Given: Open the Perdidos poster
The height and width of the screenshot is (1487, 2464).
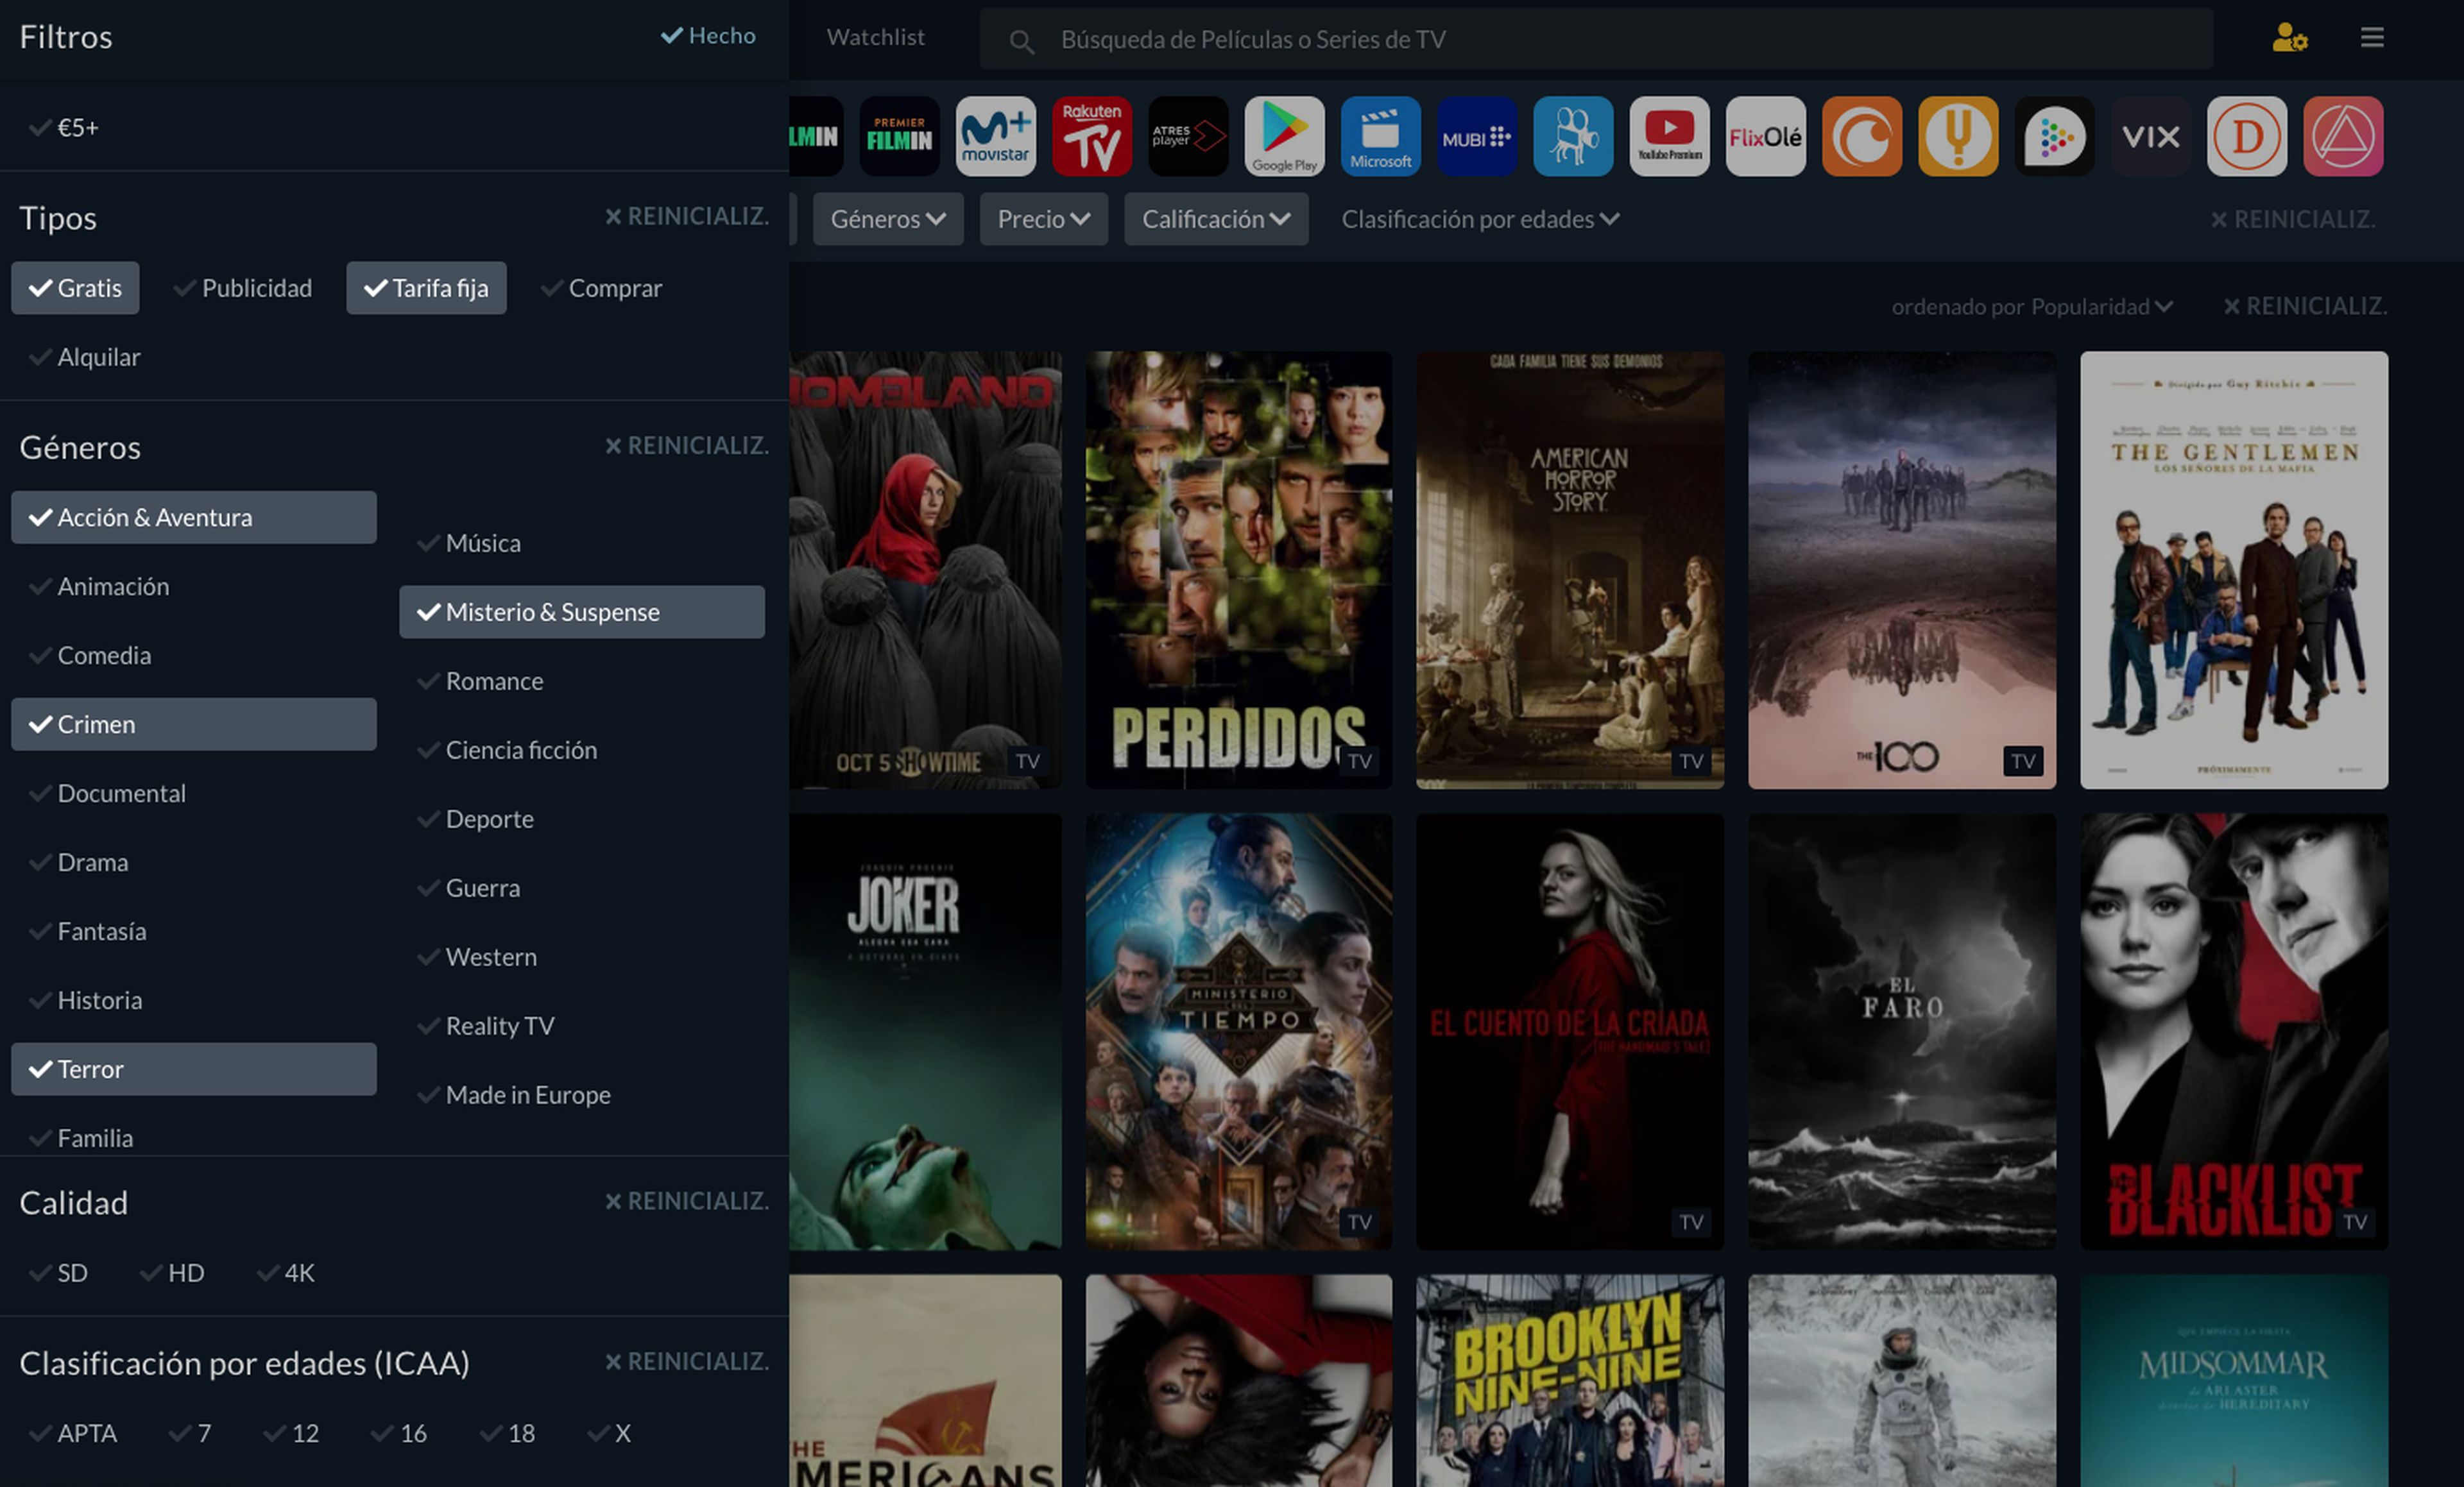Looking at the screenshot, I should (x=1239, y=570).
